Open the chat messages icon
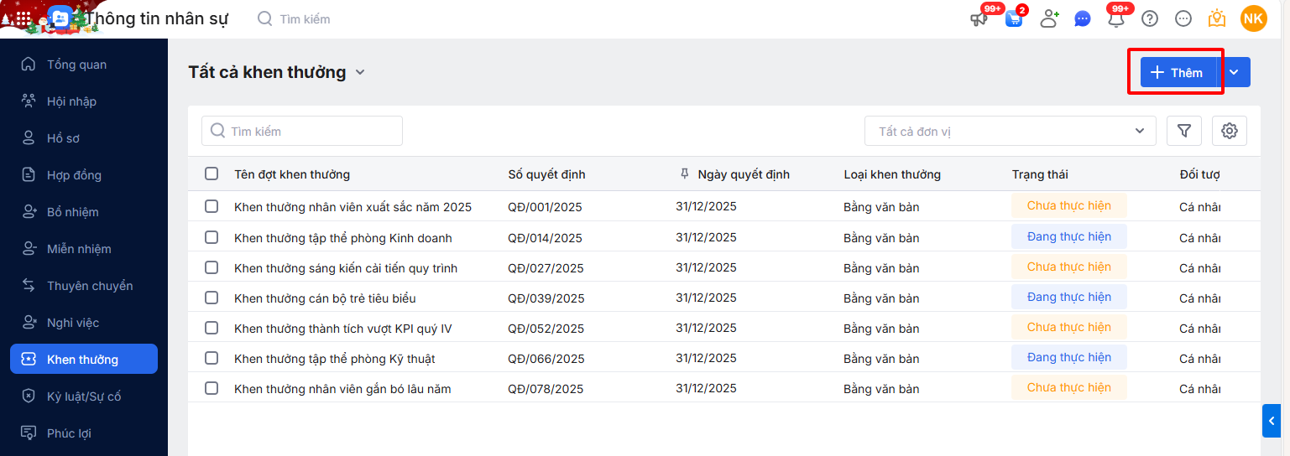This screenshot has height=456, width=1290. 1083,18
